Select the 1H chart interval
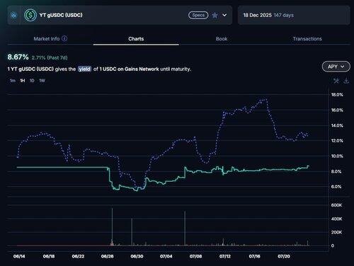Screen dimensions: 354x266 click(23, 81)
